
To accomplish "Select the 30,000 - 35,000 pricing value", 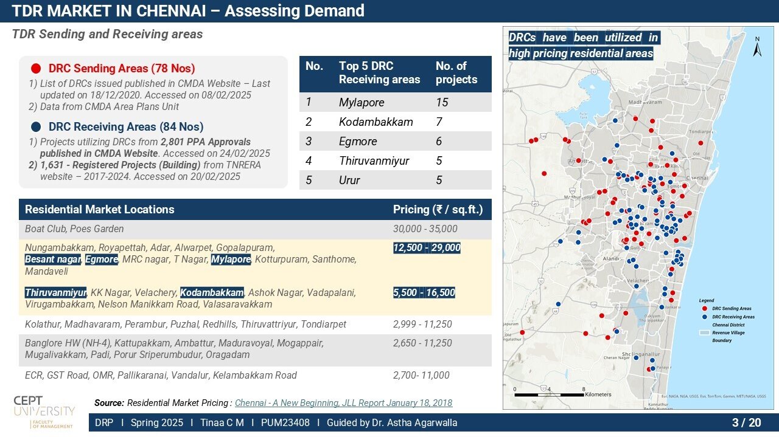I will point(425,229).
